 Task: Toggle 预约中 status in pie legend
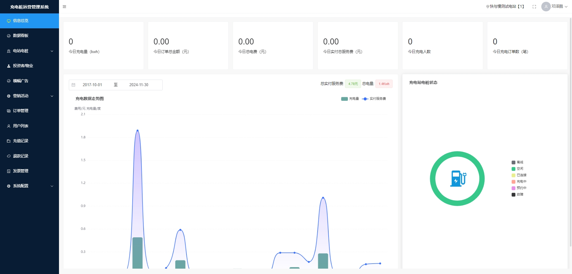tap(519, 188)
